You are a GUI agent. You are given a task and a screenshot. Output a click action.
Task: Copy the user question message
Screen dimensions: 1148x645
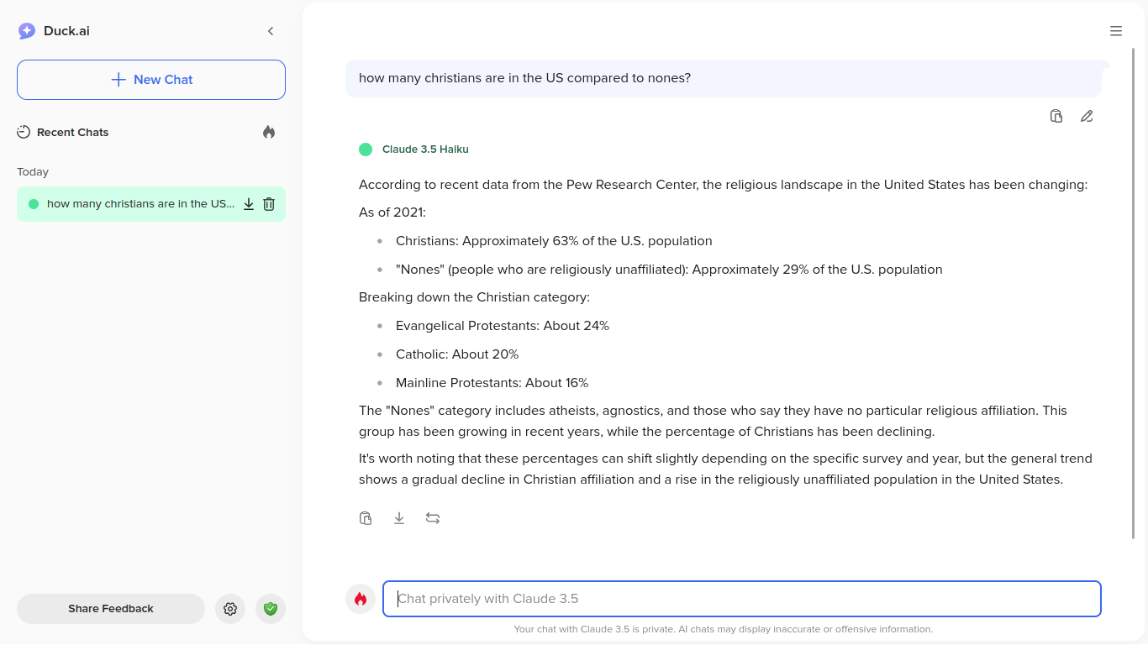(1056, 116)
